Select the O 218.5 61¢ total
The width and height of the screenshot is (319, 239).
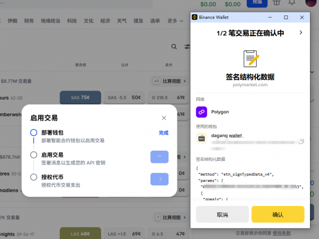tap(168, 97)
